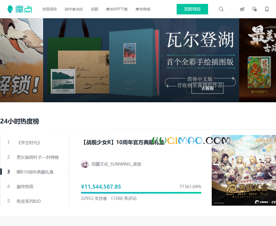
Task: Open the 瓦尔登湖 center banner
Action: coord(141,60)
